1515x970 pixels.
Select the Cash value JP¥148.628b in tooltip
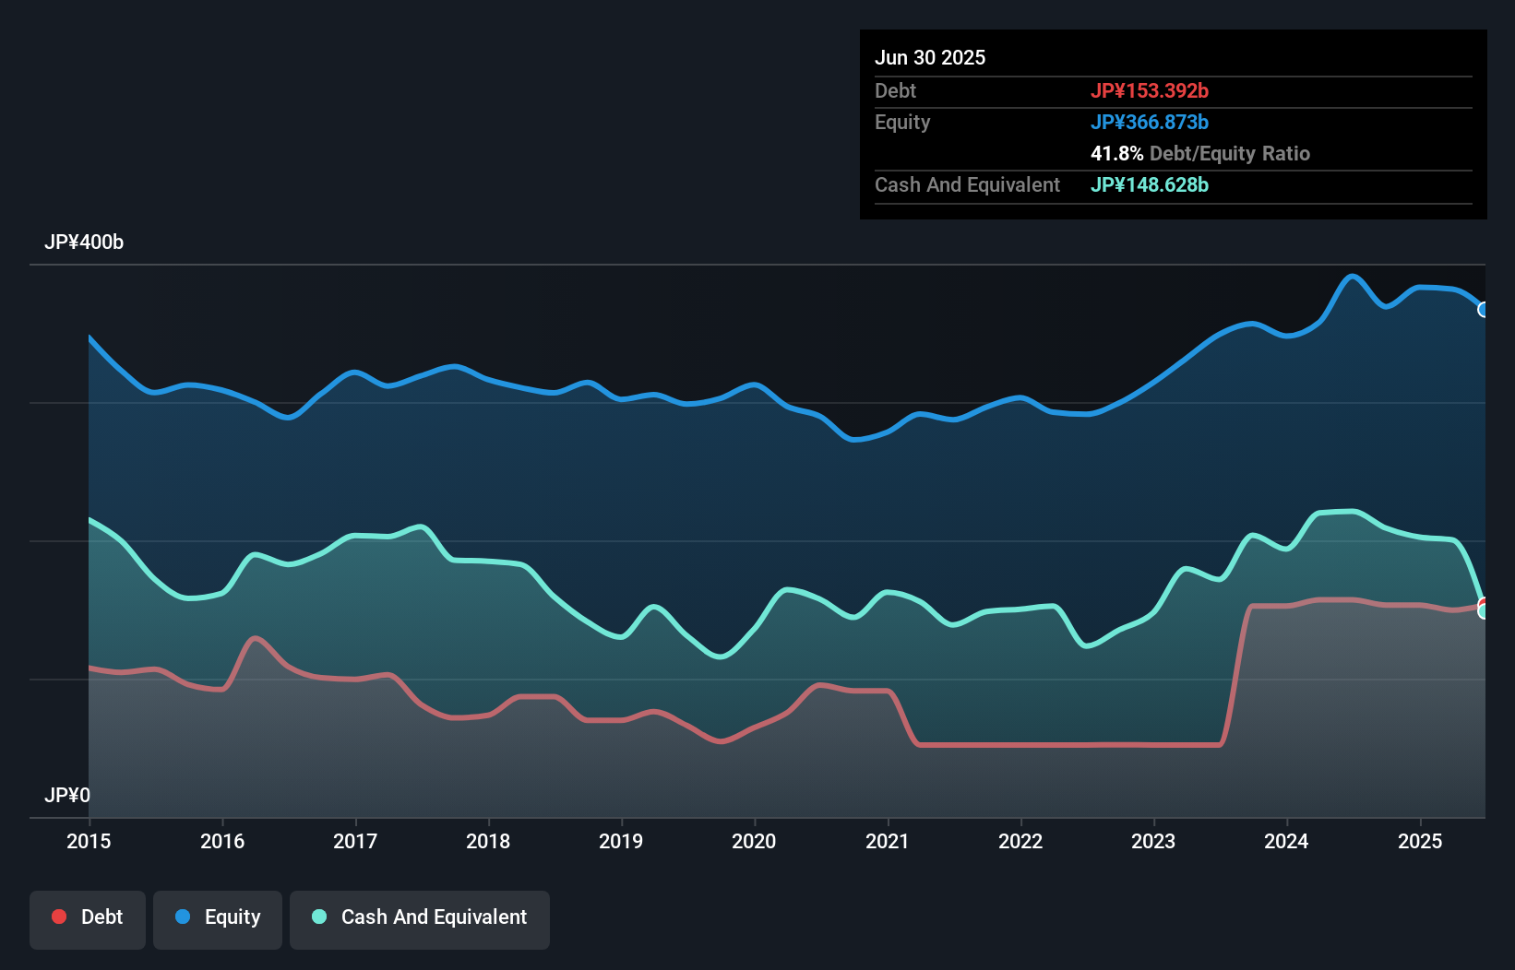click(x=1150, y=184)
